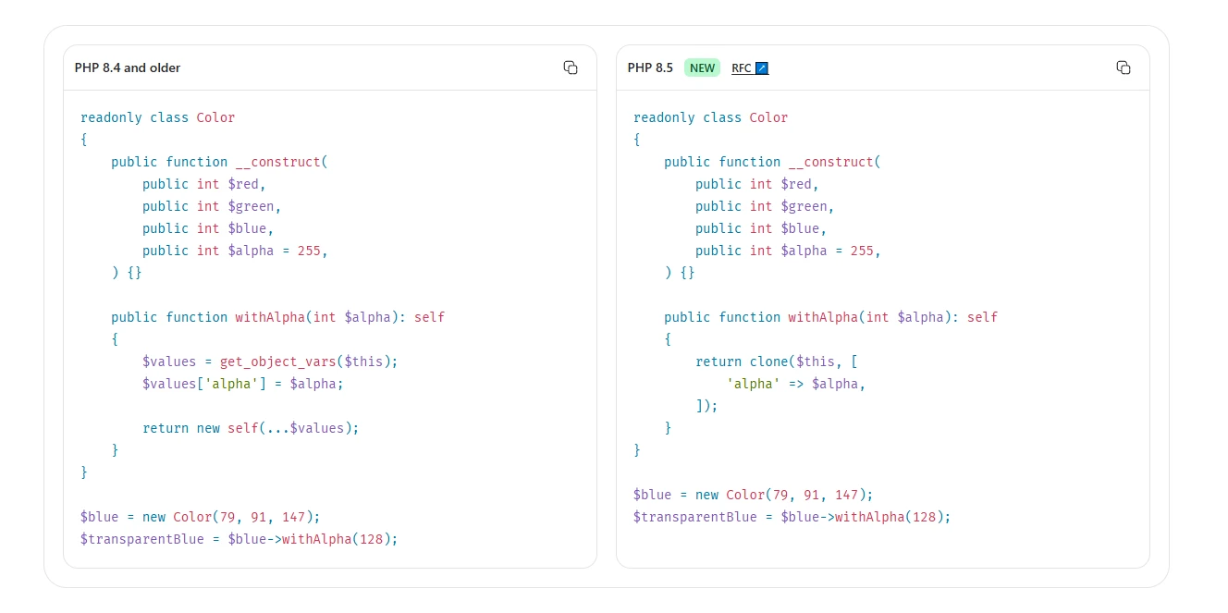This screenshot has width=1228, height=613.
Task: Click the Color class name in PHP 8.5 panel
Action: point(768,117)
